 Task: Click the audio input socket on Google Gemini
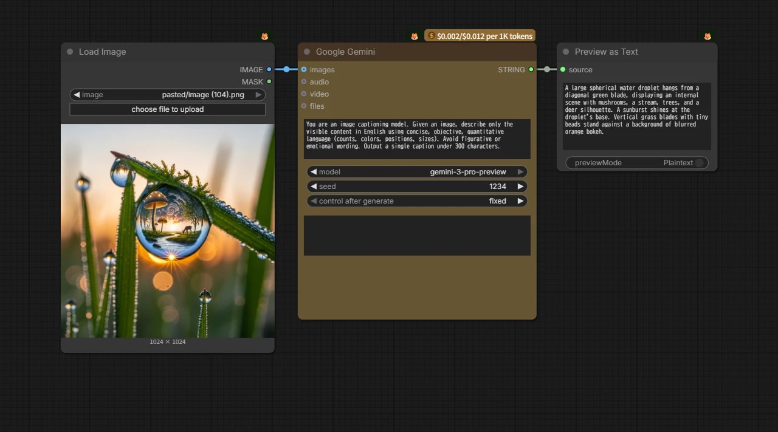pos(304,81)
